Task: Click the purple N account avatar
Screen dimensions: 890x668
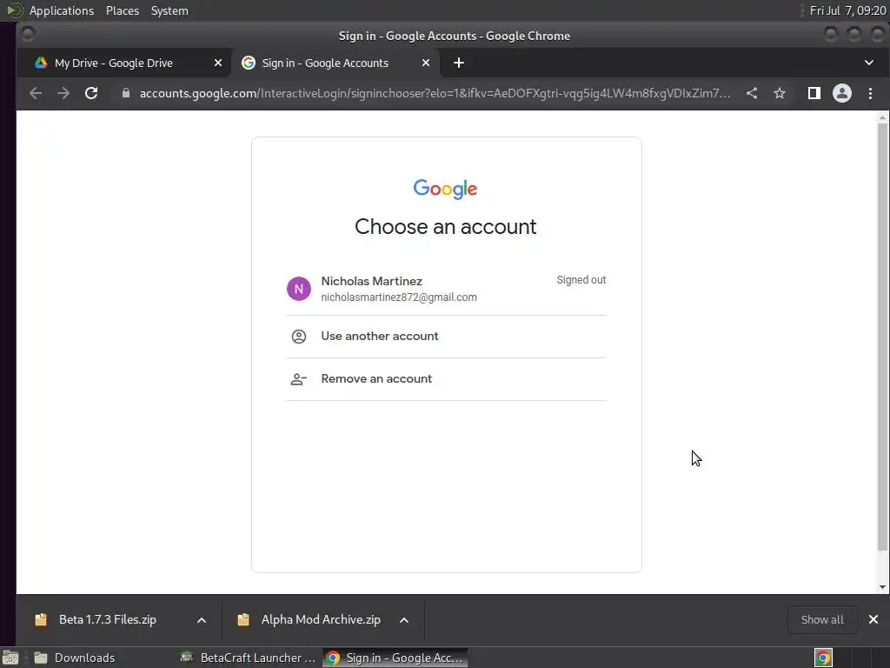Action: (x=299, y=289)
